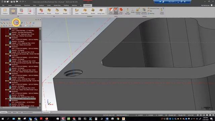This screenshot has height=121, width=215.
Task: Select the Viewsheet 1 tab
Action: point(46,112)
